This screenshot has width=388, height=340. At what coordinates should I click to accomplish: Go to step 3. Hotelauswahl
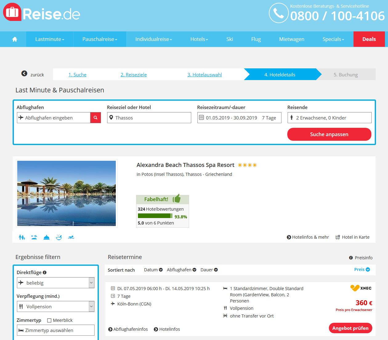(x=204, y=75)
